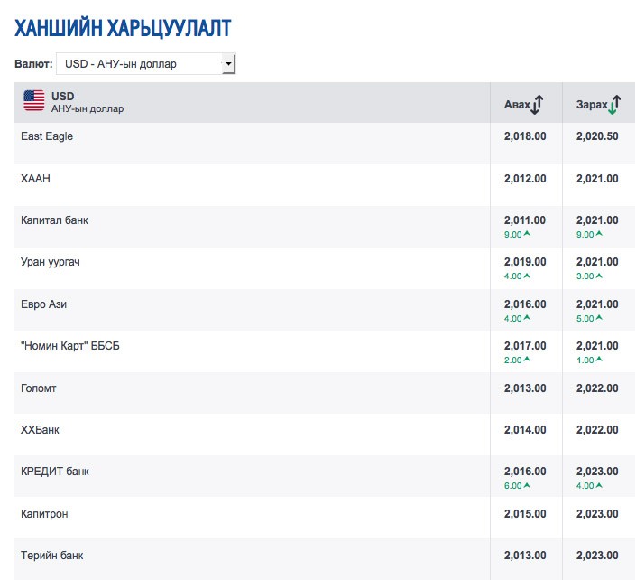636x580 pixels.
Task: Select the Голомт bank row
Action: tap(40, 388)
